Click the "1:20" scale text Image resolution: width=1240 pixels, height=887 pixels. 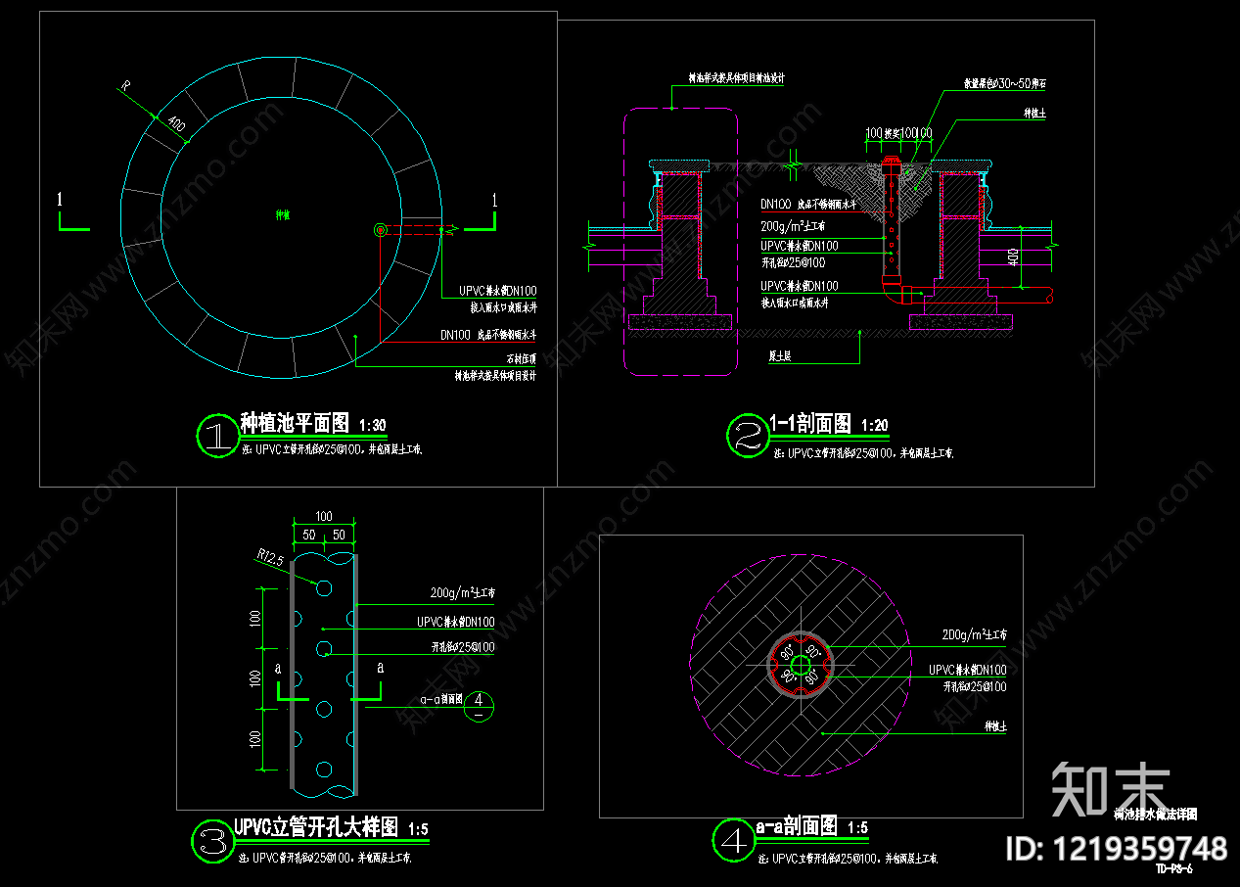coord(875,426)
